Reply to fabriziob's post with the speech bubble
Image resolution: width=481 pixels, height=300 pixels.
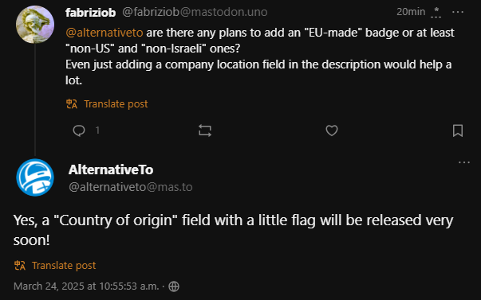pyautogui.click(x=79, y=131)
